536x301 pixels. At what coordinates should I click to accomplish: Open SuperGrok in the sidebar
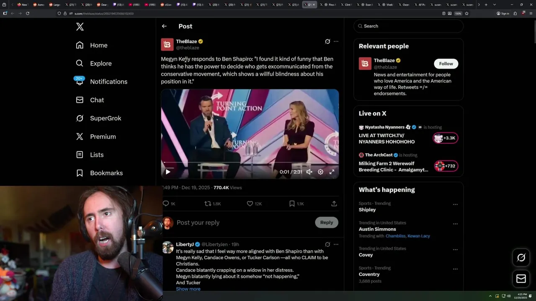click(x=98, y=118)
